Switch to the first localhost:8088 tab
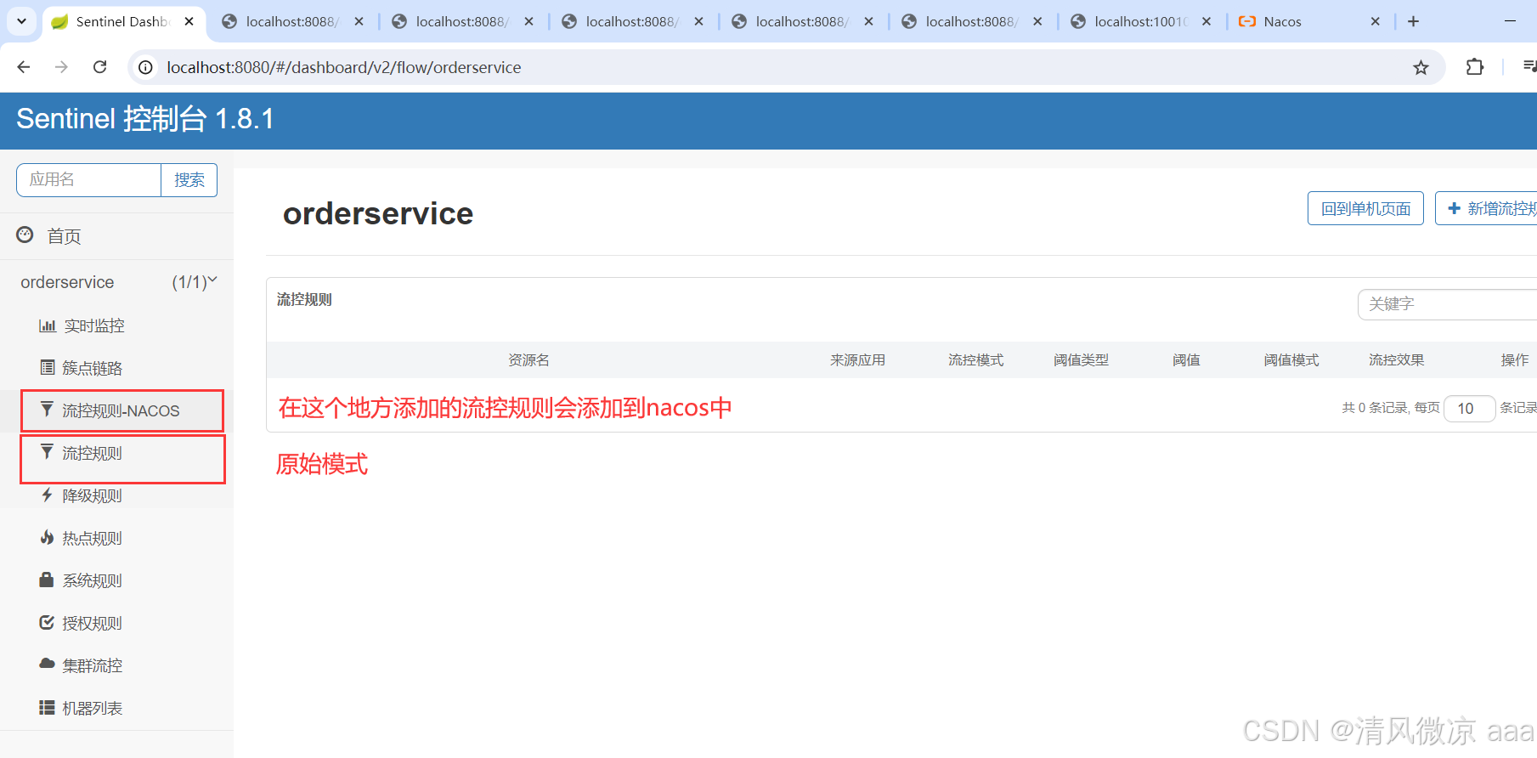The height and width of the screenshot is (758, 1537). 291,21
